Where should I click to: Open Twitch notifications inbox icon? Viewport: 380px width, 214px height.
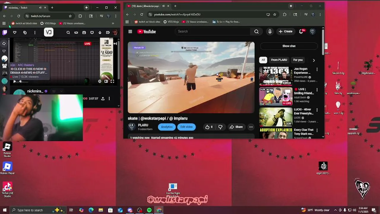tap(84, 32)
